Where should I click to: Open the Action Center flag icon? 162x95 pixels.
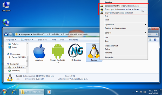pyautogui.click(x=137, y=92)
